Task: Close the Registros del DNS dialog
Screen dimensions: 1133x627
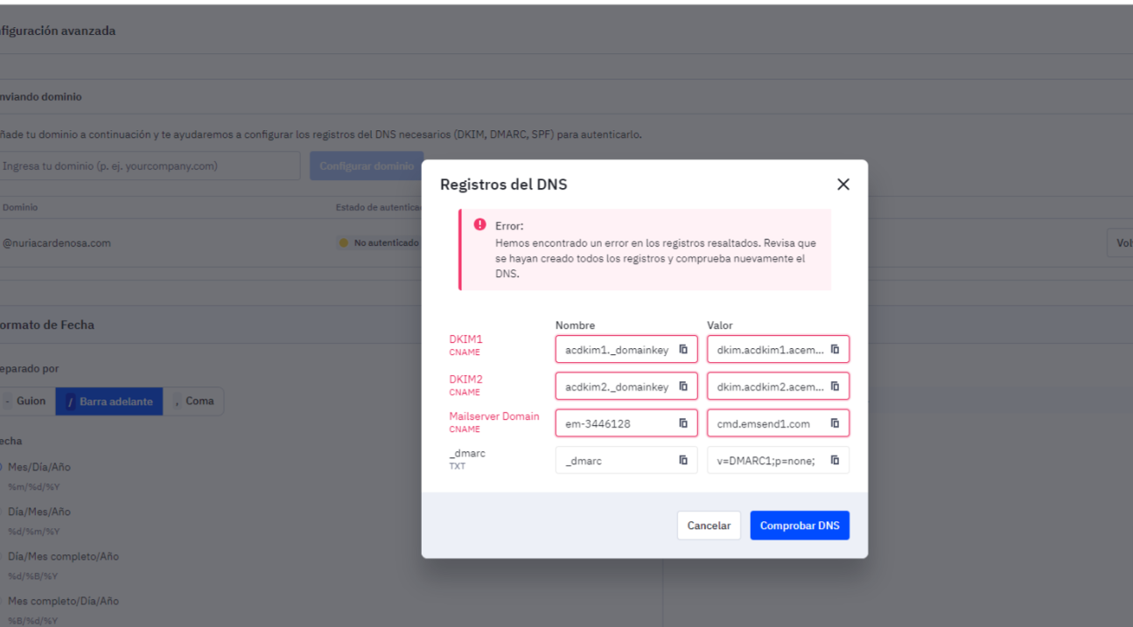Action: pos(843,185)
